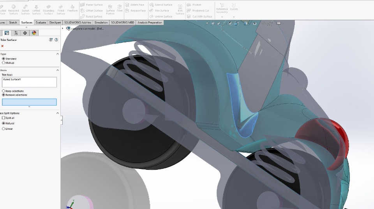Viewport: 374px width, 209px height.
Task: Choose the Thickened Cut tool
Action: pyautogui.click(x=198, y=11)
